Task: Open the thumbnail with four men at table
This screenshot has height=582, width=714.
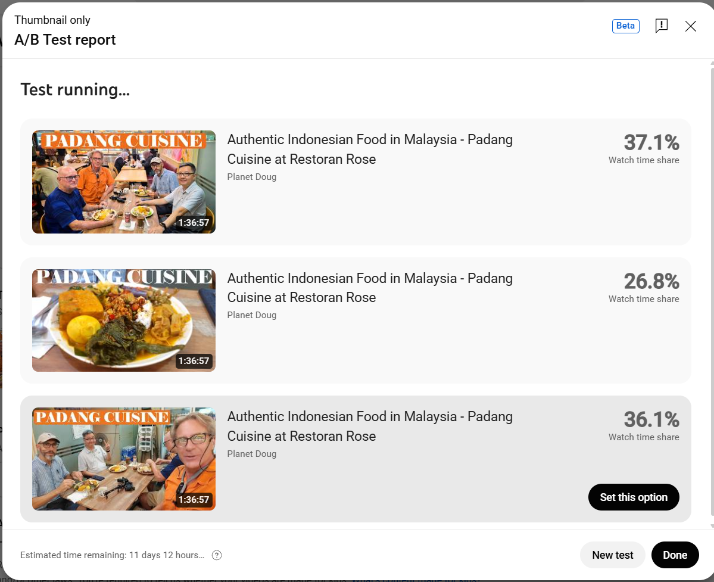Action: coord(124,182)
